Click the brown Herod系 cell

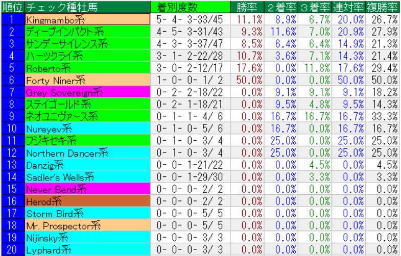tap(87, 201)
